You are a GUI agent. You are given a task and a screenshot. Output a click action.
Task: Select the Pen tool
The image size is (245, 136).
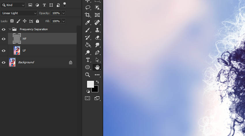97,52
